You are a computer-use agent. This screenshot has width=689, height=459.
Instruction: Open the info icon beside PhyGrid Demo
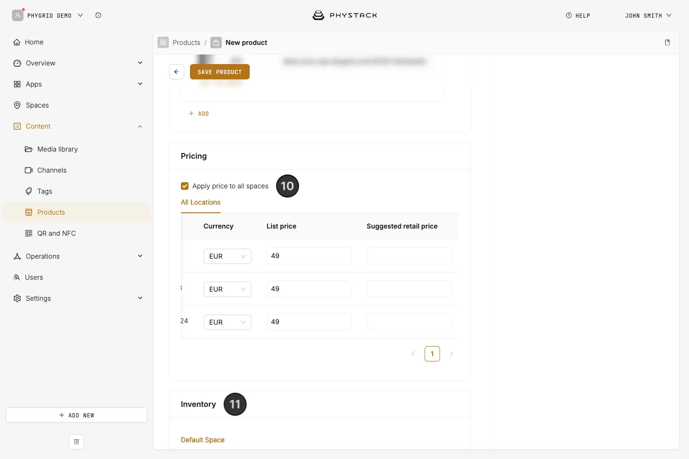pos(98,15)
